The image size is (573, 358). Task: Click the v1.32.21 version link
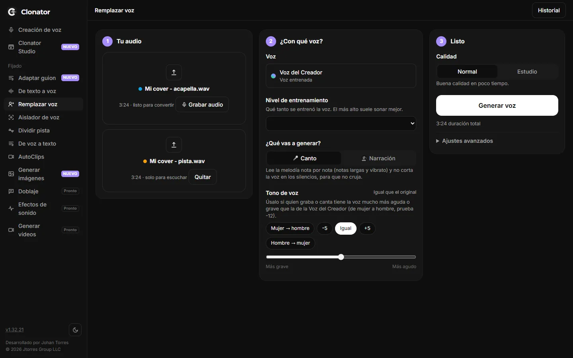[x=15, y=330]
